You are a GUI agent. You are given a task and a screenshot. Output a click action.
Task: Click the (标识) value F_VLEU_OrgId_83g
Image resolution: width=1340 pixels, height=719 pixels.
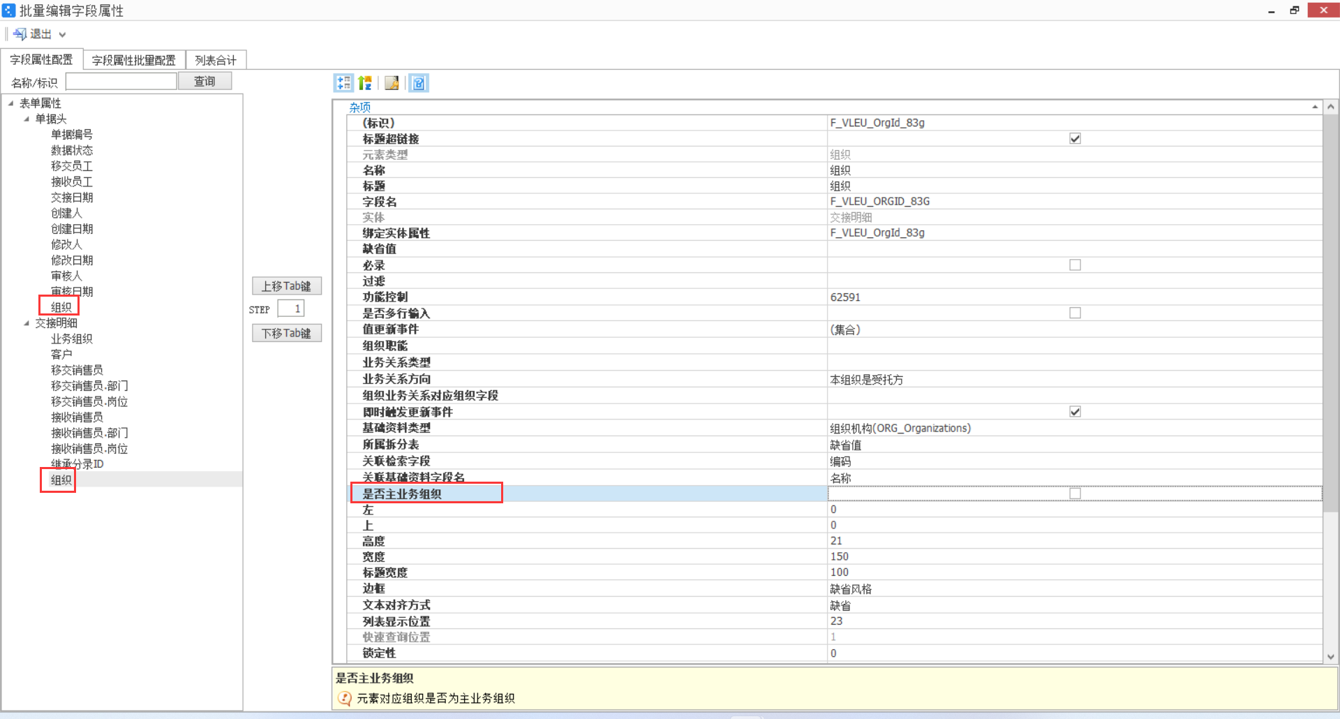click(x=877, y=123)
